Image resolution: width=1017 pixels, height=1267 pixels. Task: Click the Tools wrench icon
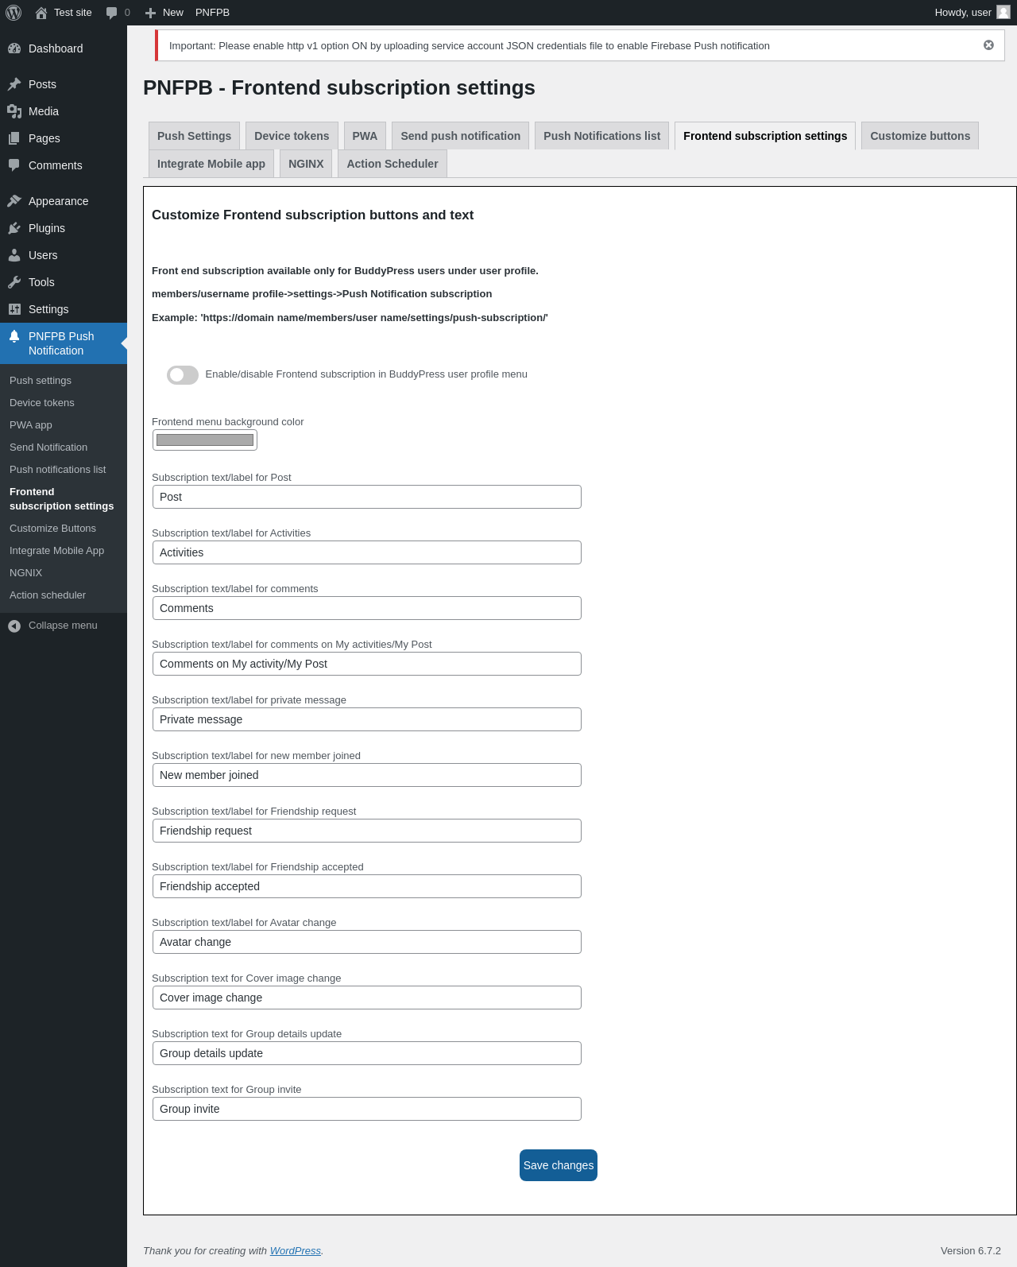pos(14,282)
